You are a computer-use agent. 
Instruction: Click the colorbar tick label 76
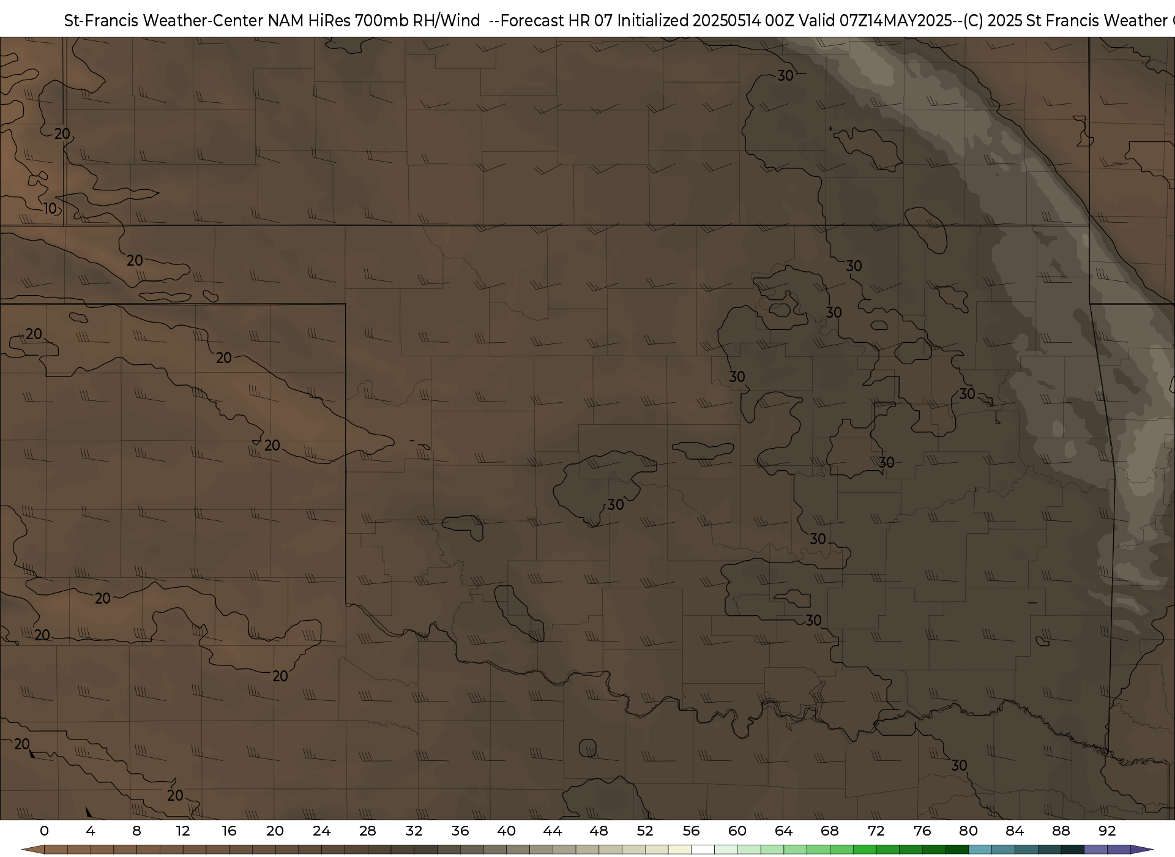tap(922, 831)
